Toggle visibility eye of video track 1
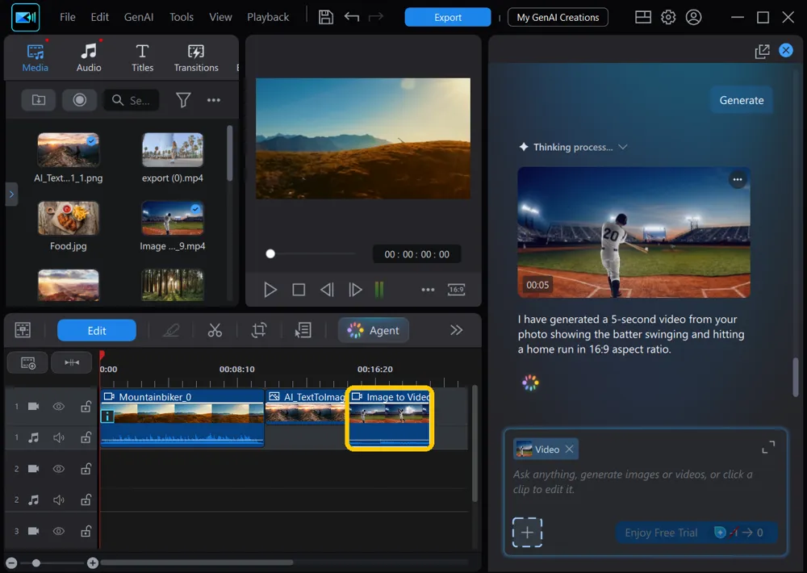807x573 pixels. pos(59,407)
